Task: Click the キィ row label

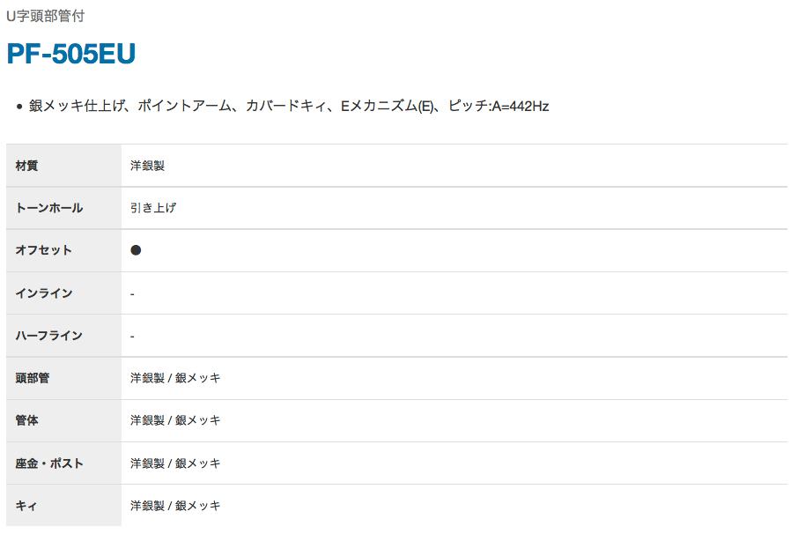Action: (x=26, y=506)
